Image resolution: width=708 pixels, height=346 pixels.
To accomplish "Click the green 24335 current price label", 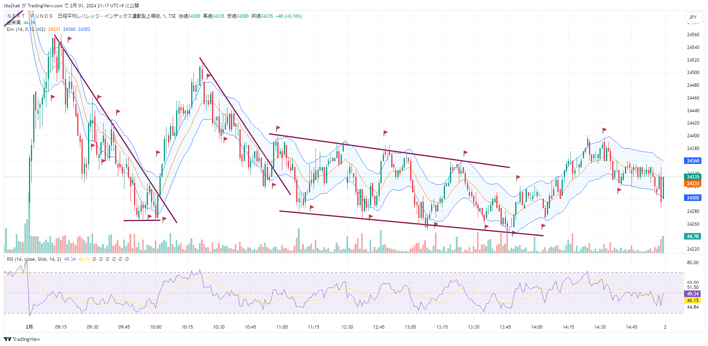I will pos(693,177).
